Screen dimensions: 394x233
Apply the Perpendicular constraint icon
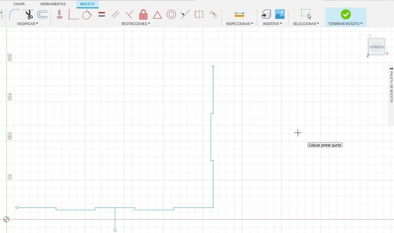point(129,14)
